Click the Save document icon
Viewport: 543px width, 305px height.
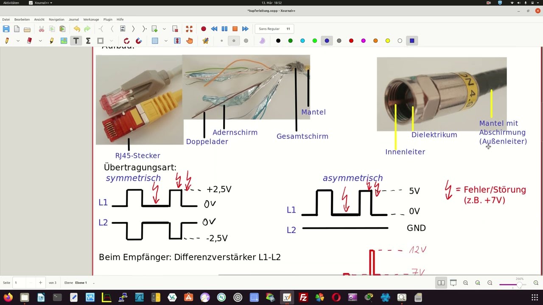tap(6, 29)
